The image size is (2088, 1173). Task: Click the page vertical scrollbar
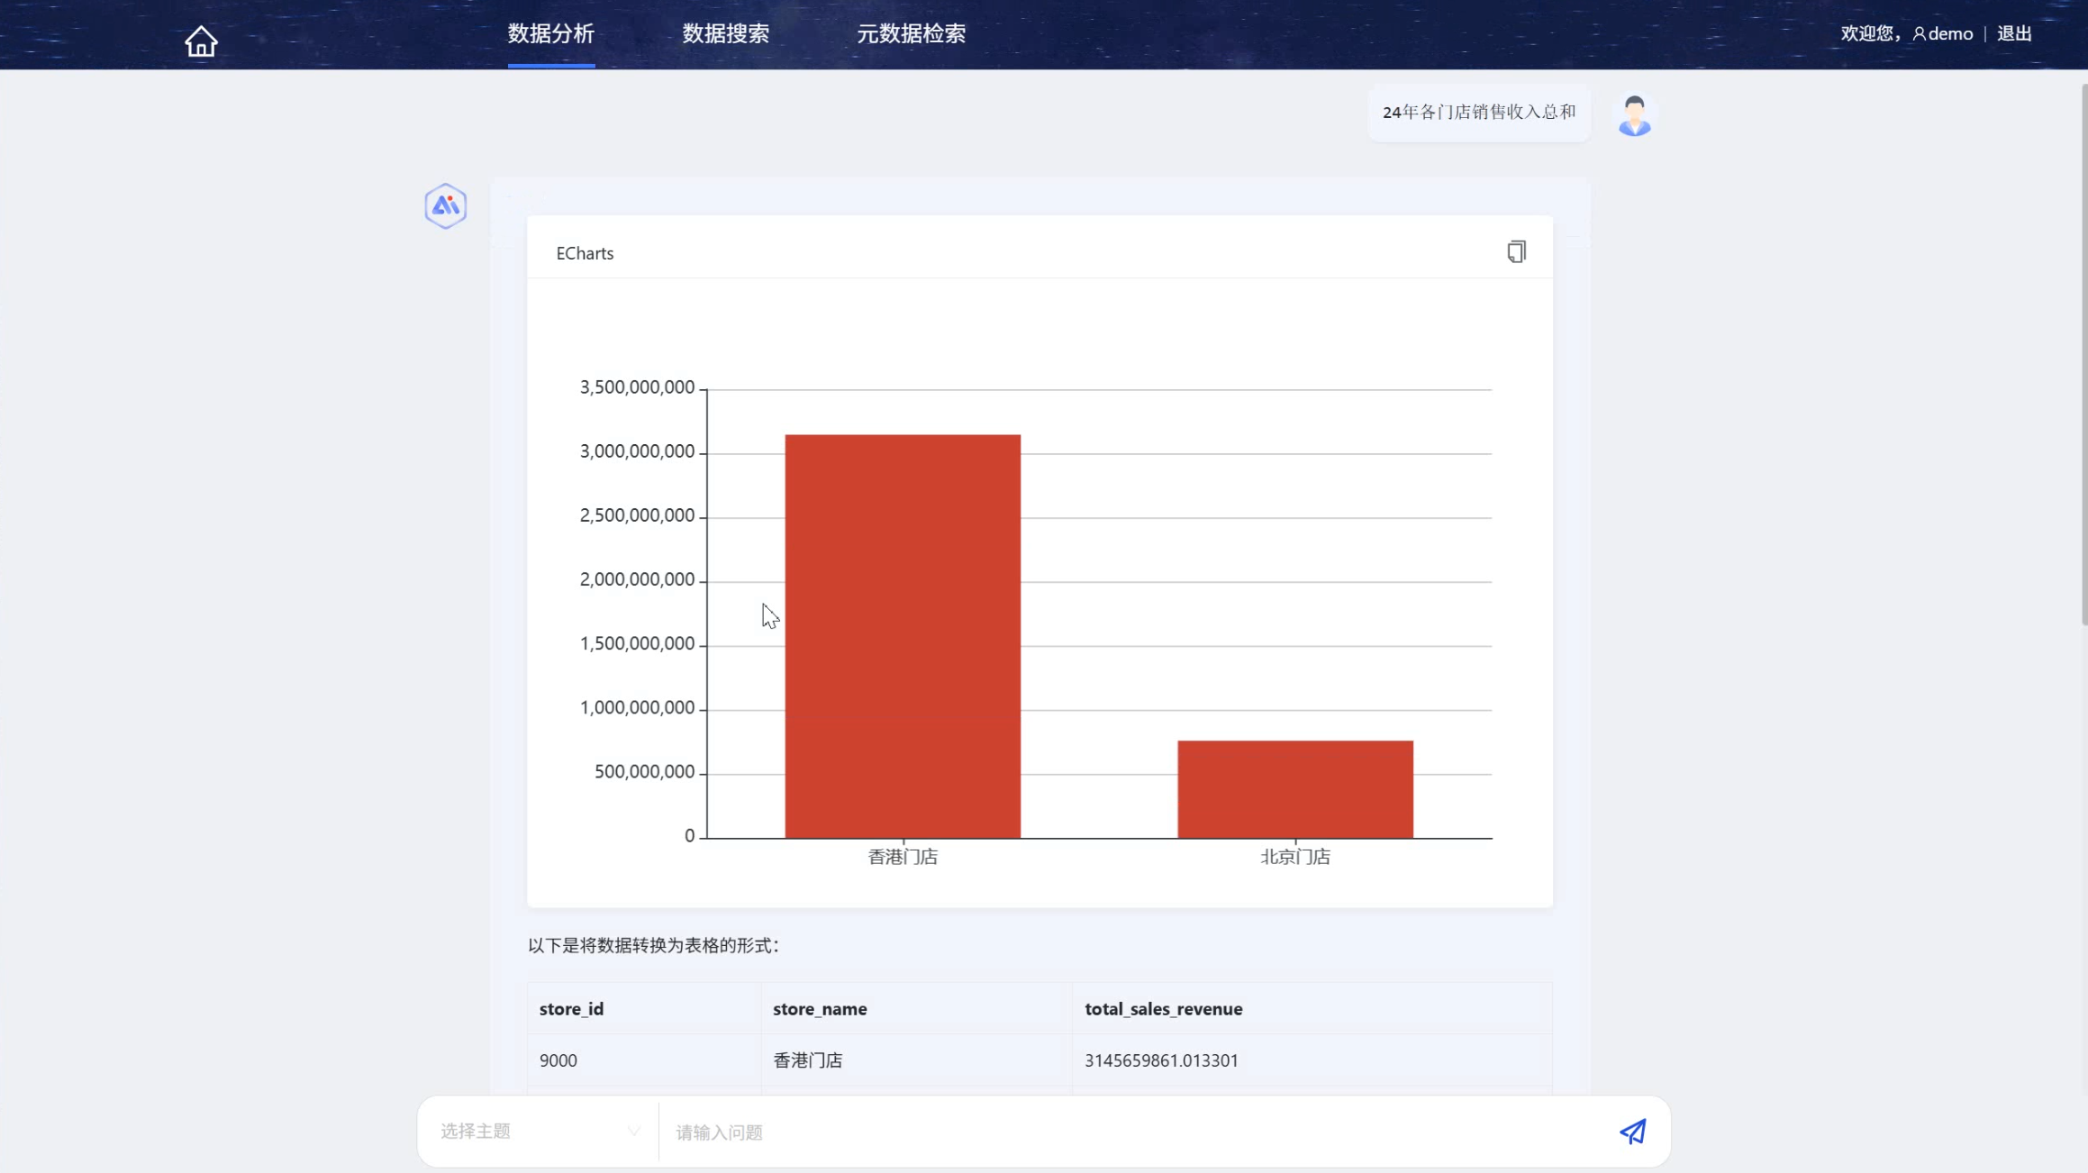click(x=2083, y=353)
